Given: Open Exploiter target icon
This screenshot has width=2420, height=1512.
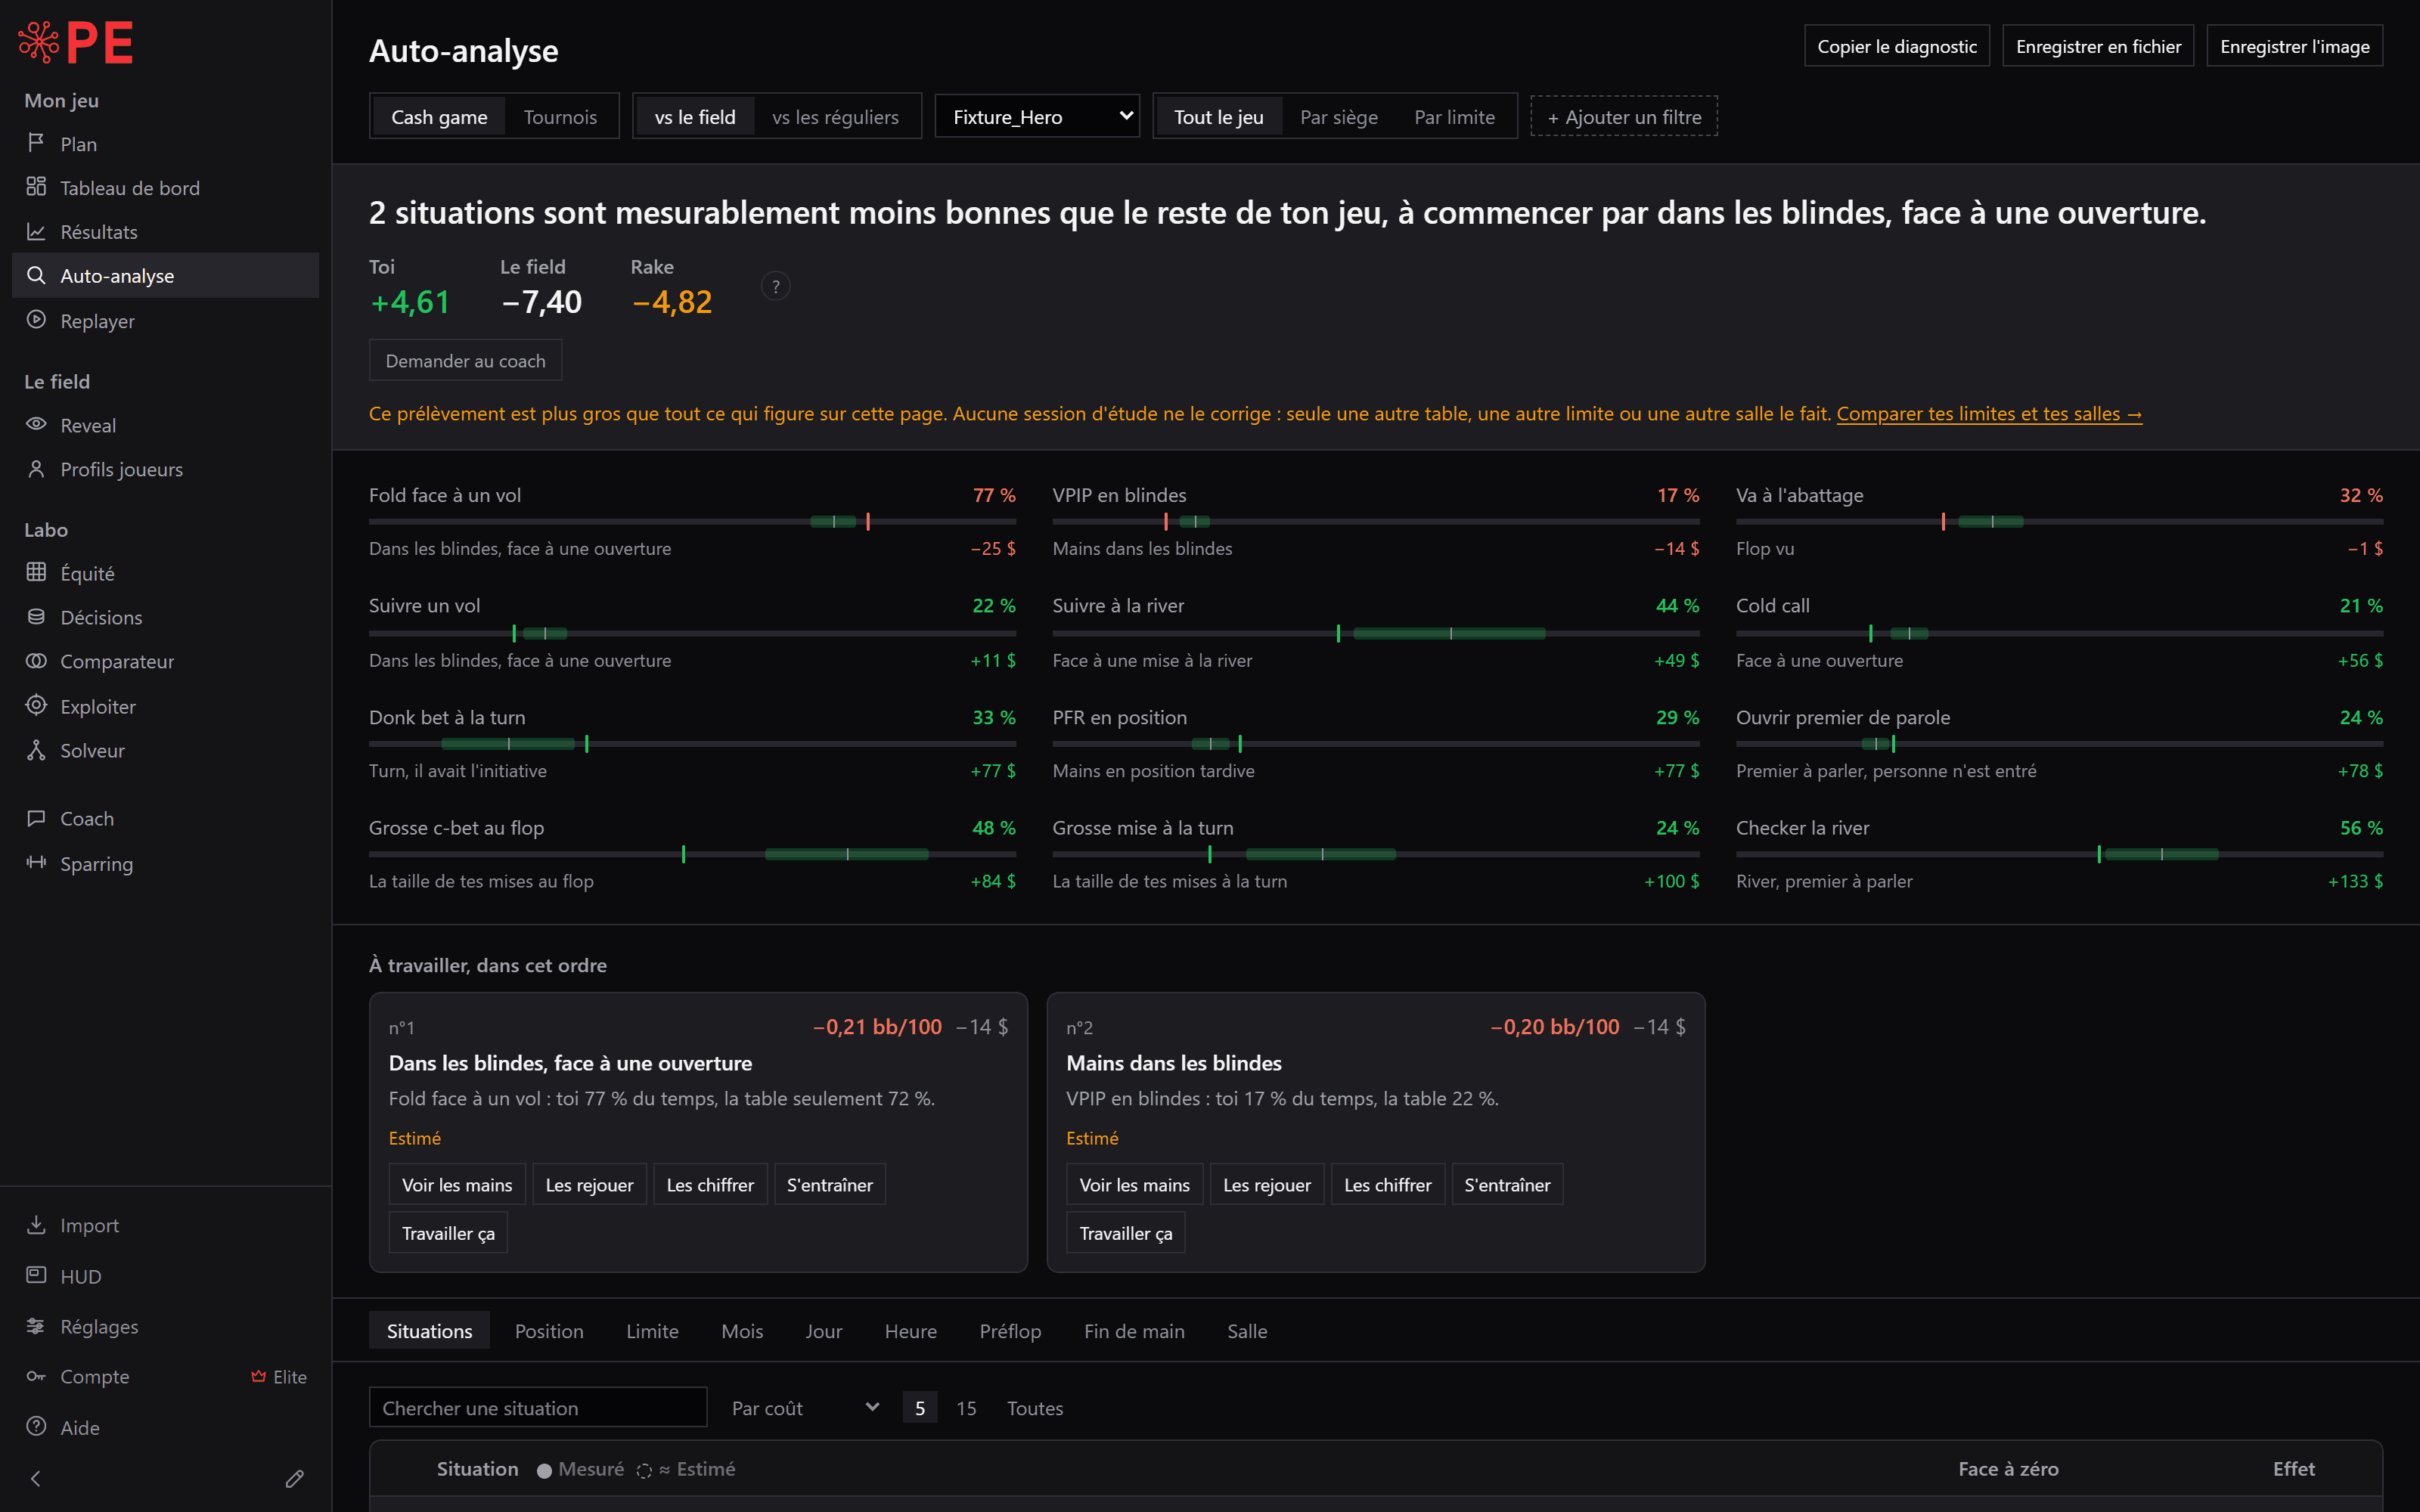Looking at the screenshot, I should (x=36, y=705).
